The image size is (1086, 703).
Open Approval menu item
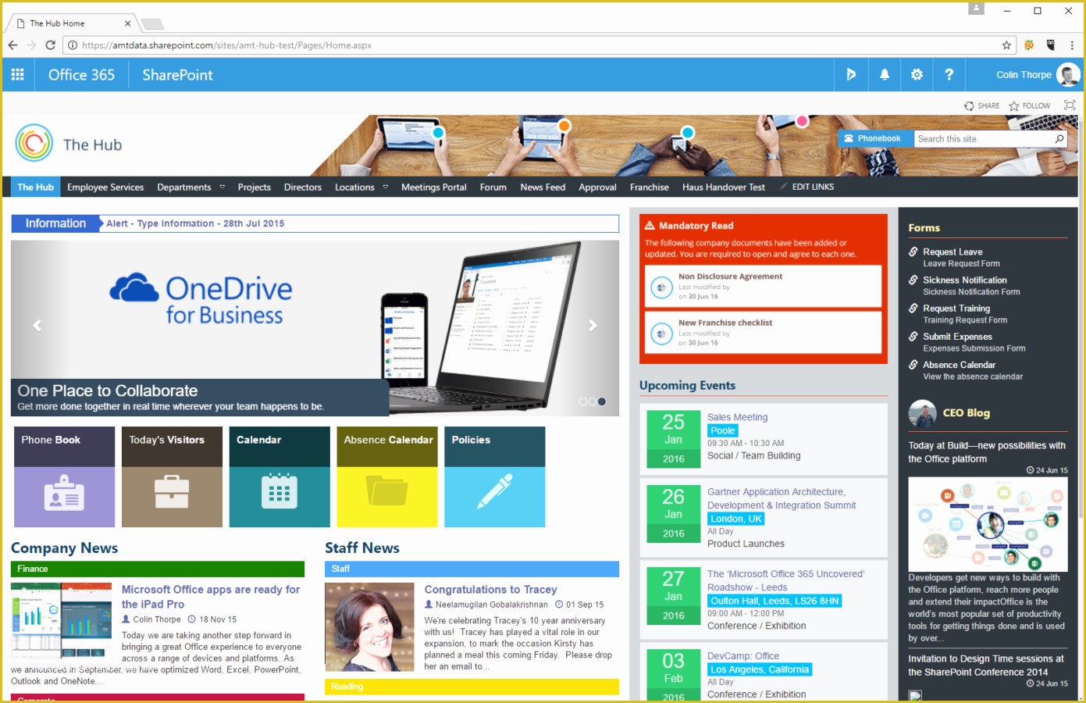click(597, 187)
